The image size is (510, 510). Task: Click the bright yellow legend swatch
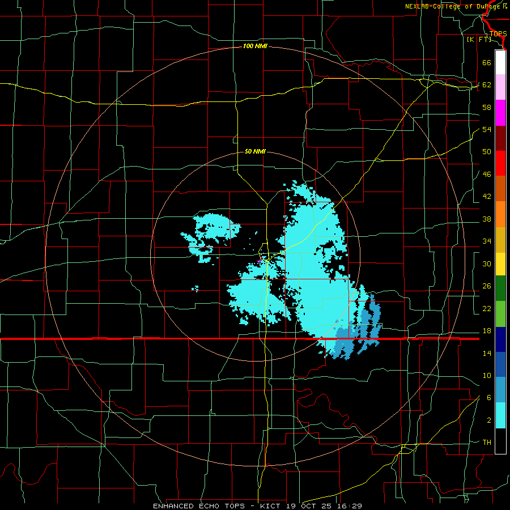pyautogui.click(x=500, y=263)
